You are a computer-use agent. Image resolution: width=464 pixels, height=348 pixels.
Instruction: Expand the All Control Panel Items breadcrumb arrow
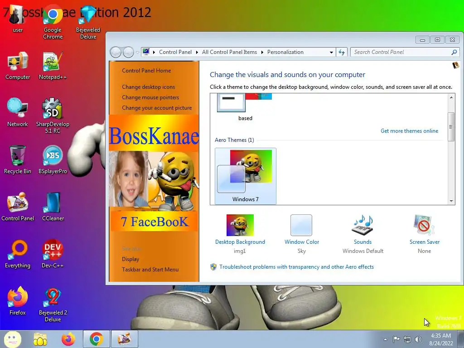tap(262, 53)
